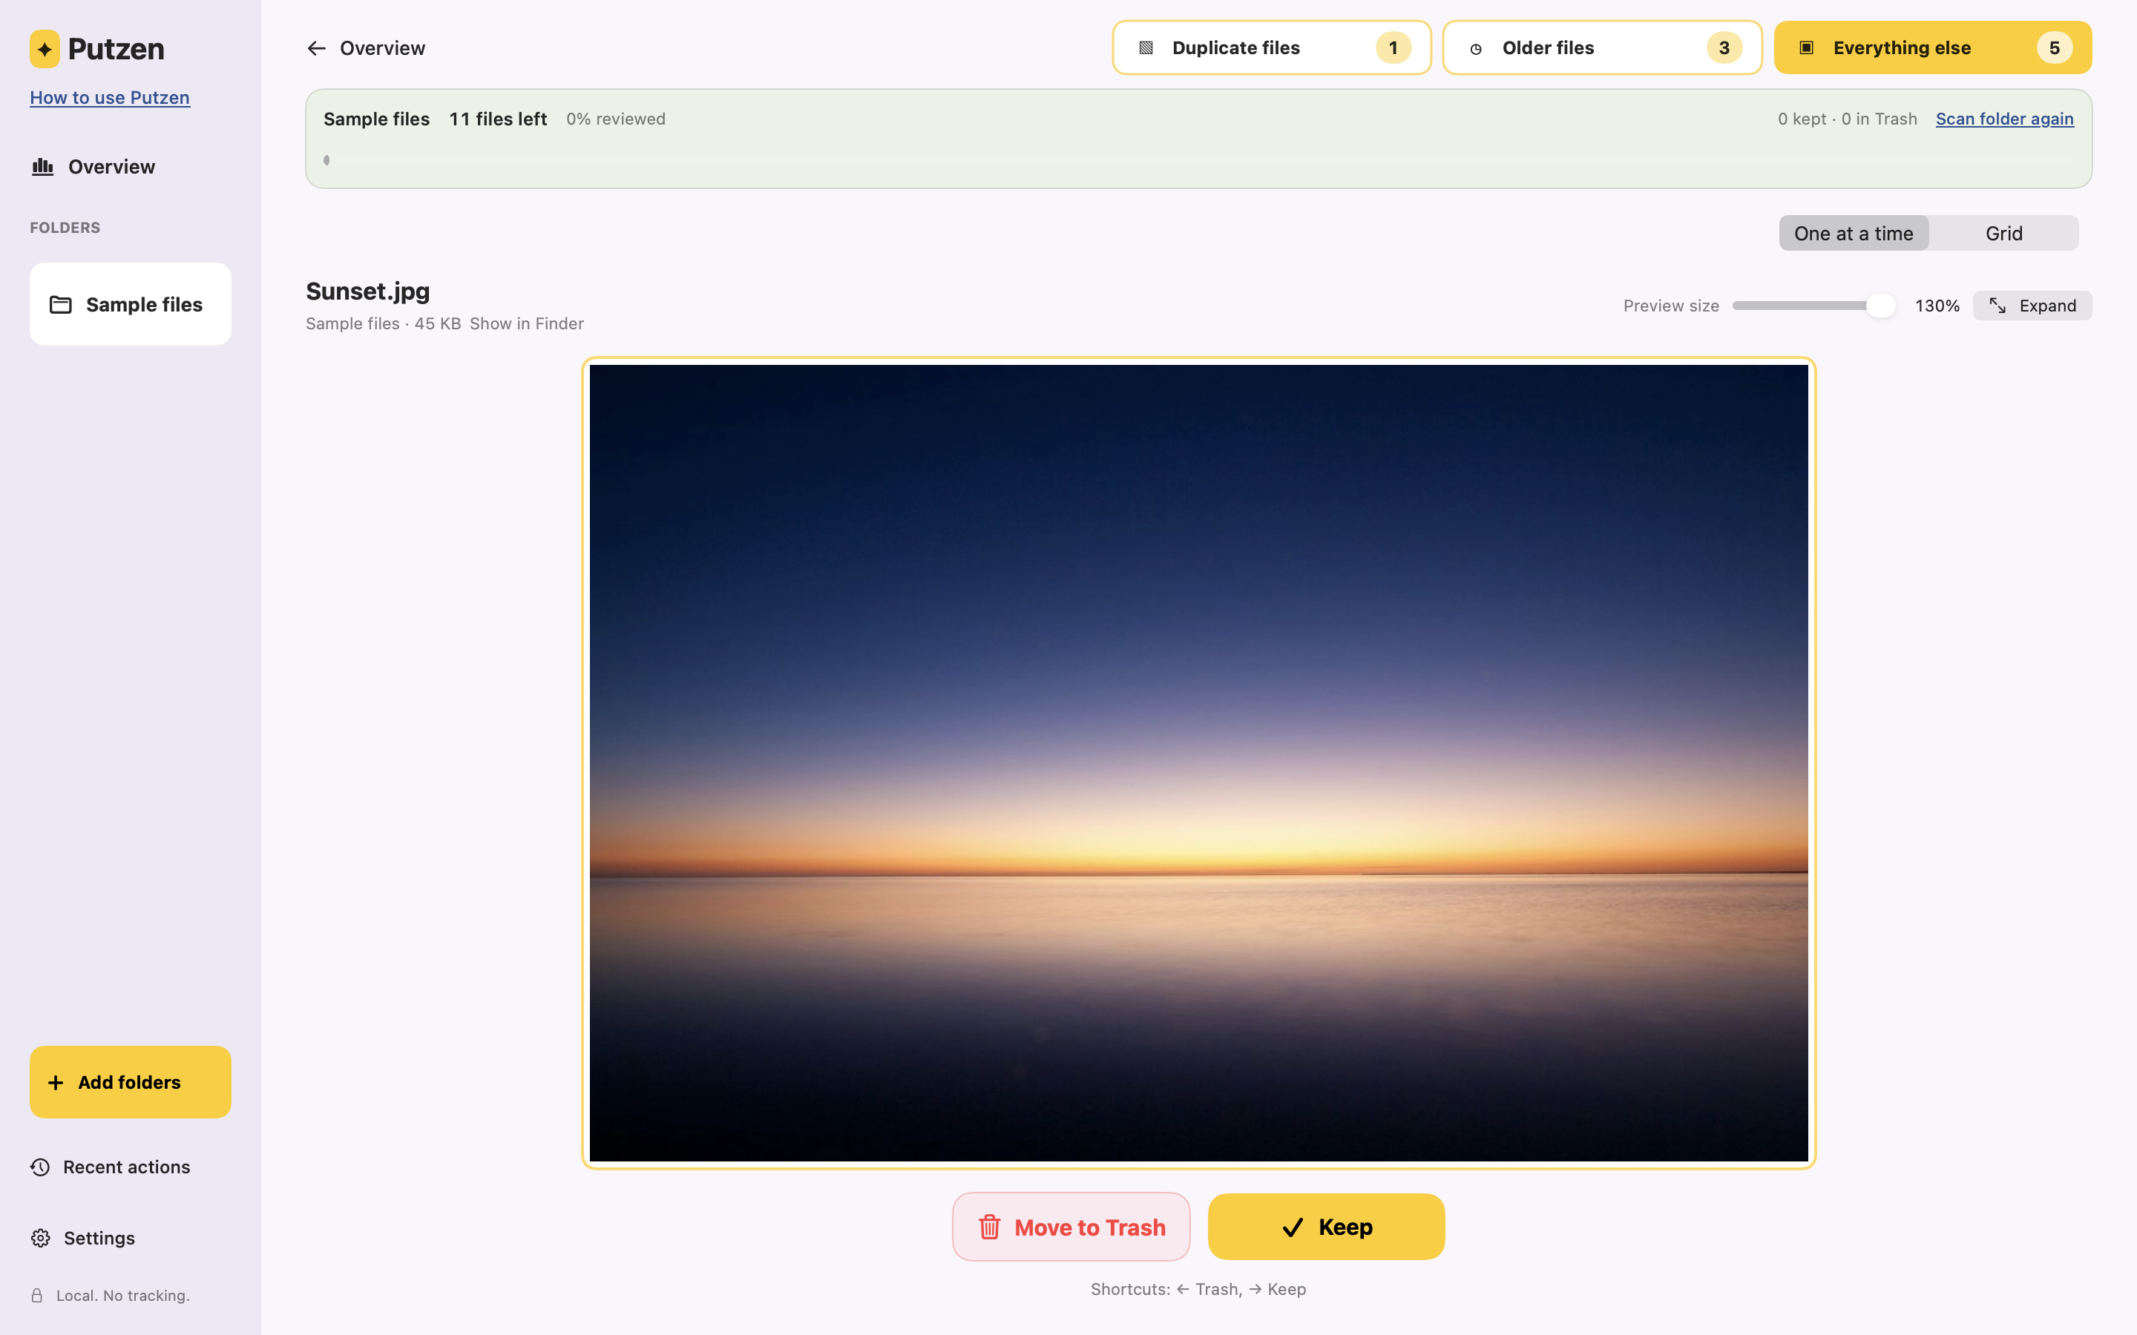Viewport: 2137px width, 1335px height.
Task: Select the Everything else category tab
Action: click(1933, 47)
